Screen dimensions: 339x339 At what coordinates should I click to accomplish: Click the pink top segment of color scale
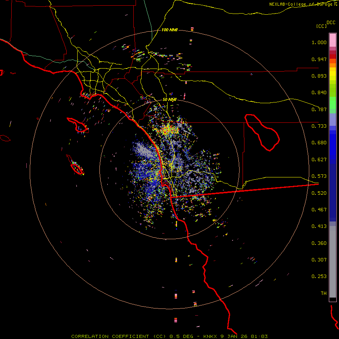(x=333, y=40)
